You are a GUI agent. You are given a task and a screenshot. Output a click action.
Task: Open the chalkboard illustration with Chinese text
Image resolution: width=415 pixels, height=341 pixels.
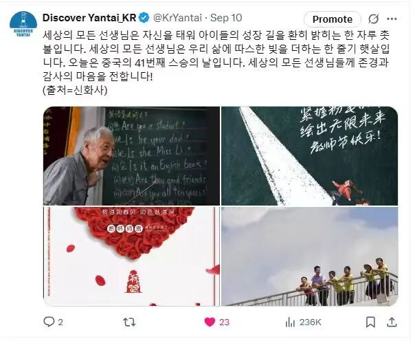[x=309, y=156]
